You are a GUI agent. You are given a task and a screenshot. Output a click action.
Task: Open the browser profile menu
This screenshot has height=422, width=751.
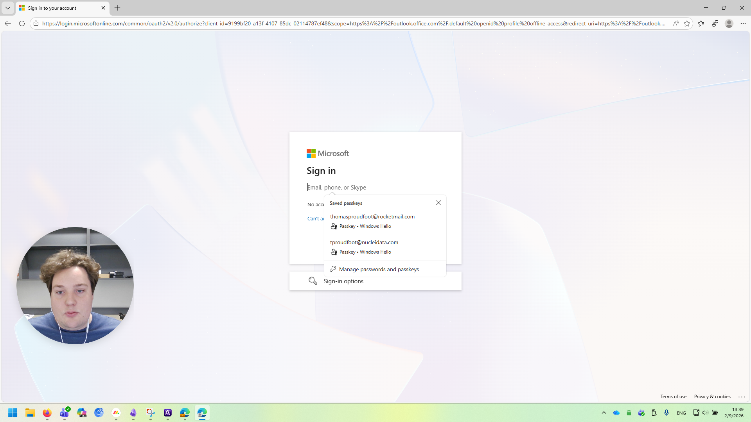[729, 23]
